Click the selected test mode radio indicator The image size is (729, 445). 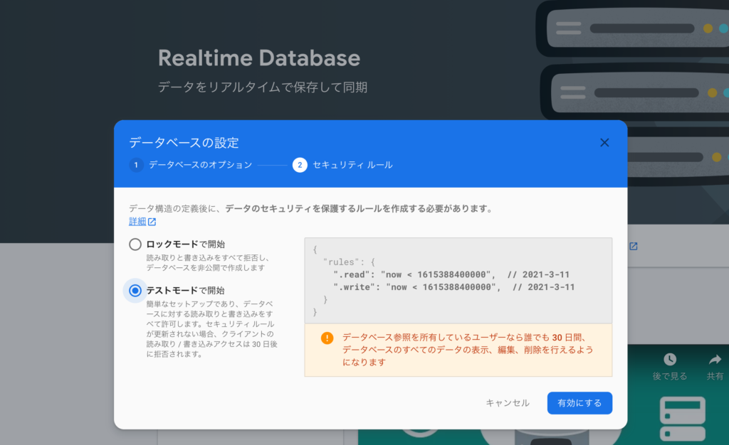[134, 290]
